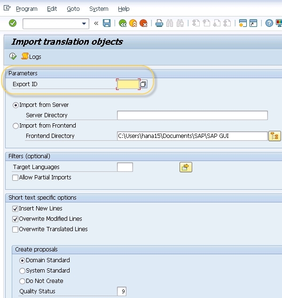The image size is (282, 298).
Task: Click the yellow Exit icon
Action: (x=133, y=24)
